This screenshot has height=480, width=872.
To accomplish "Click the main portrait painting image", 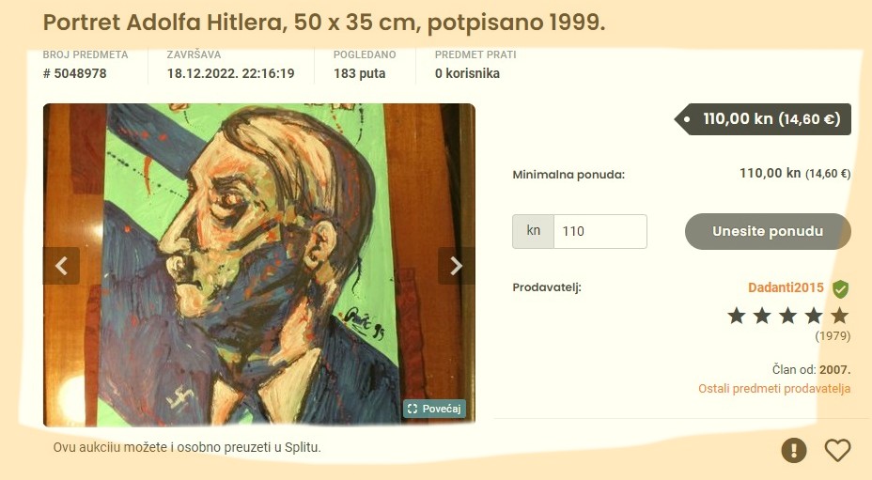I will [x=259, y=265].
